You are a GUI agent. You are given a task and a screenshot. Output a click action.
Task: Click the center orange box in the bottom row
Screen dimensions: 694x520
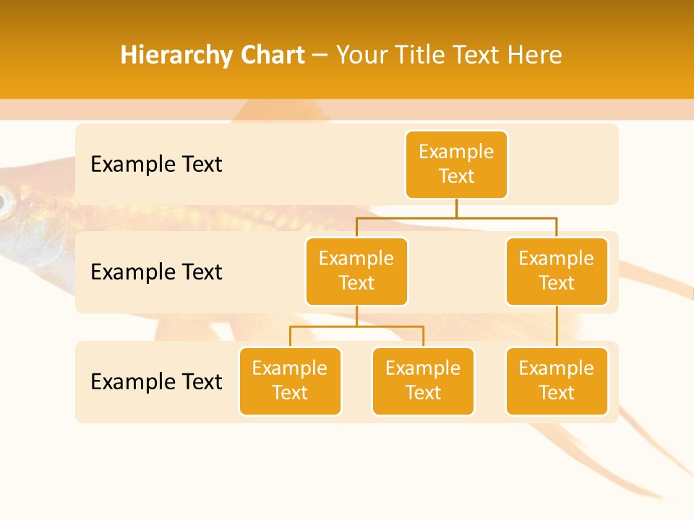[x=423, y=381]
